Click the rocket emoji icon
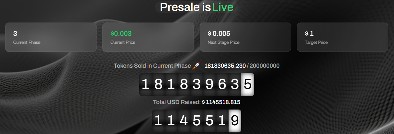Screen dimensions: 394x134 coord(196,66)
